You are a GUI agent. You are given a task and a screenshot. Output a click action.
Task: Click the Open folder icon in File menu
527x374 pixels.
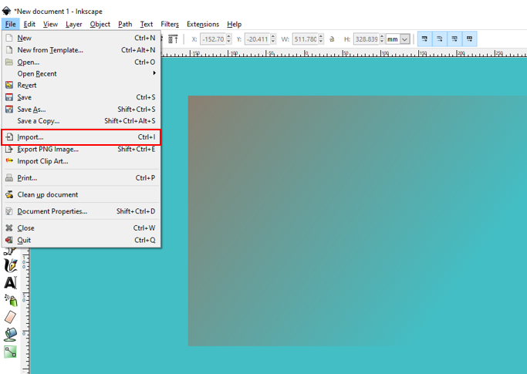tap(9, 62)
